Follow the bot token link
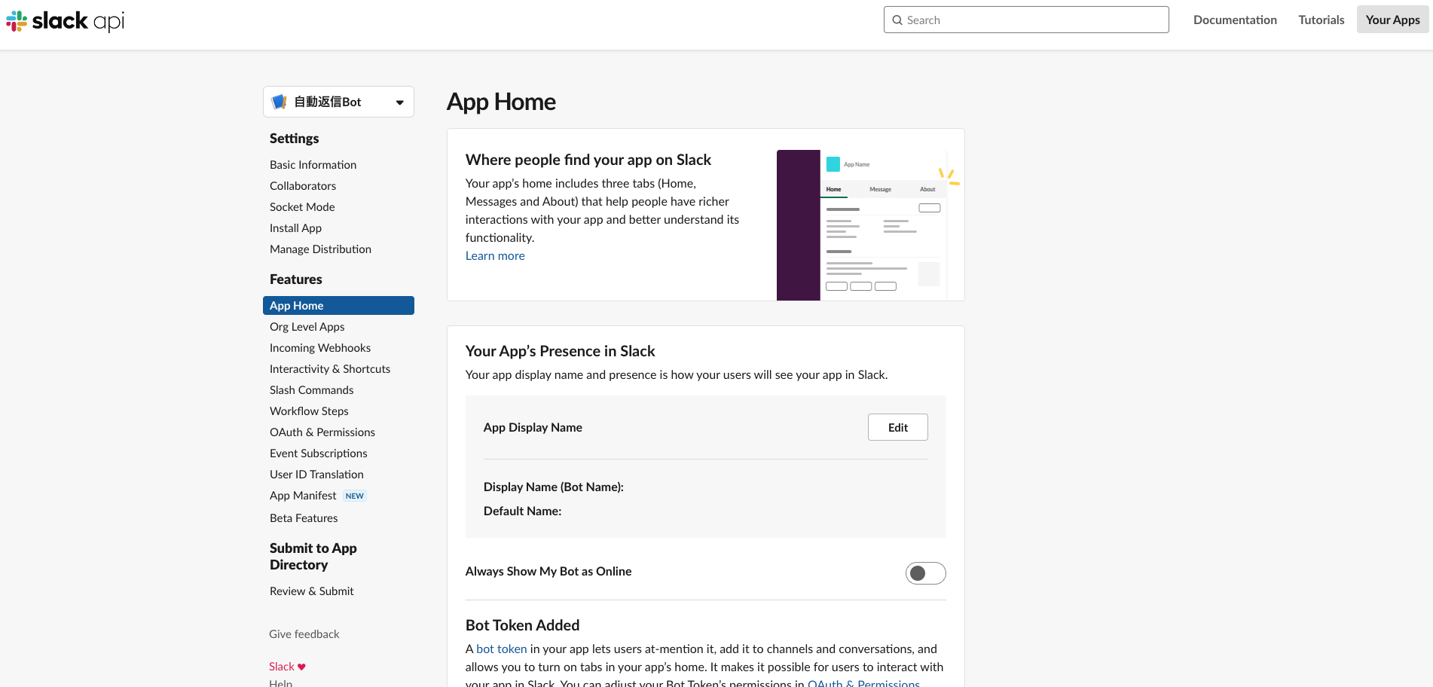 [501, 649]
